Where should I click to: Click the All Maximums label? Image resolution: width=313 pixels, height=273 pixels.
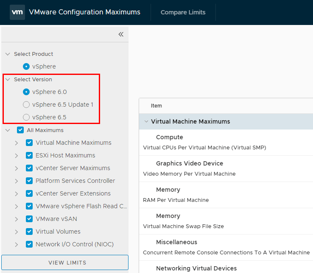(45, 130)
